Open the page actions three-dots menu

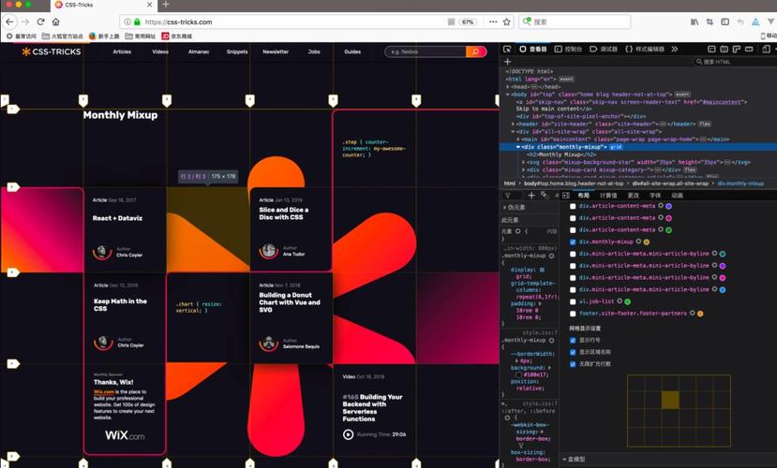pos(493,22)
